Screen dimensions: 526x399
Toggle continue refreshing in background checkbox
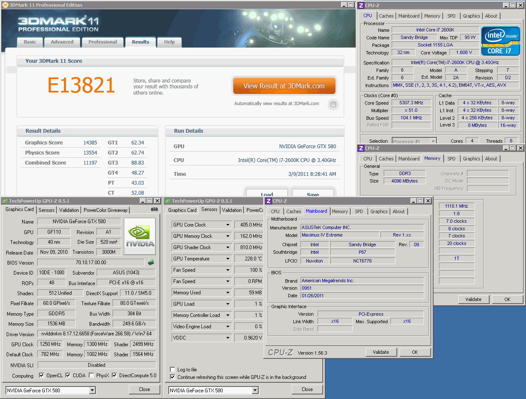pos(172,377)
